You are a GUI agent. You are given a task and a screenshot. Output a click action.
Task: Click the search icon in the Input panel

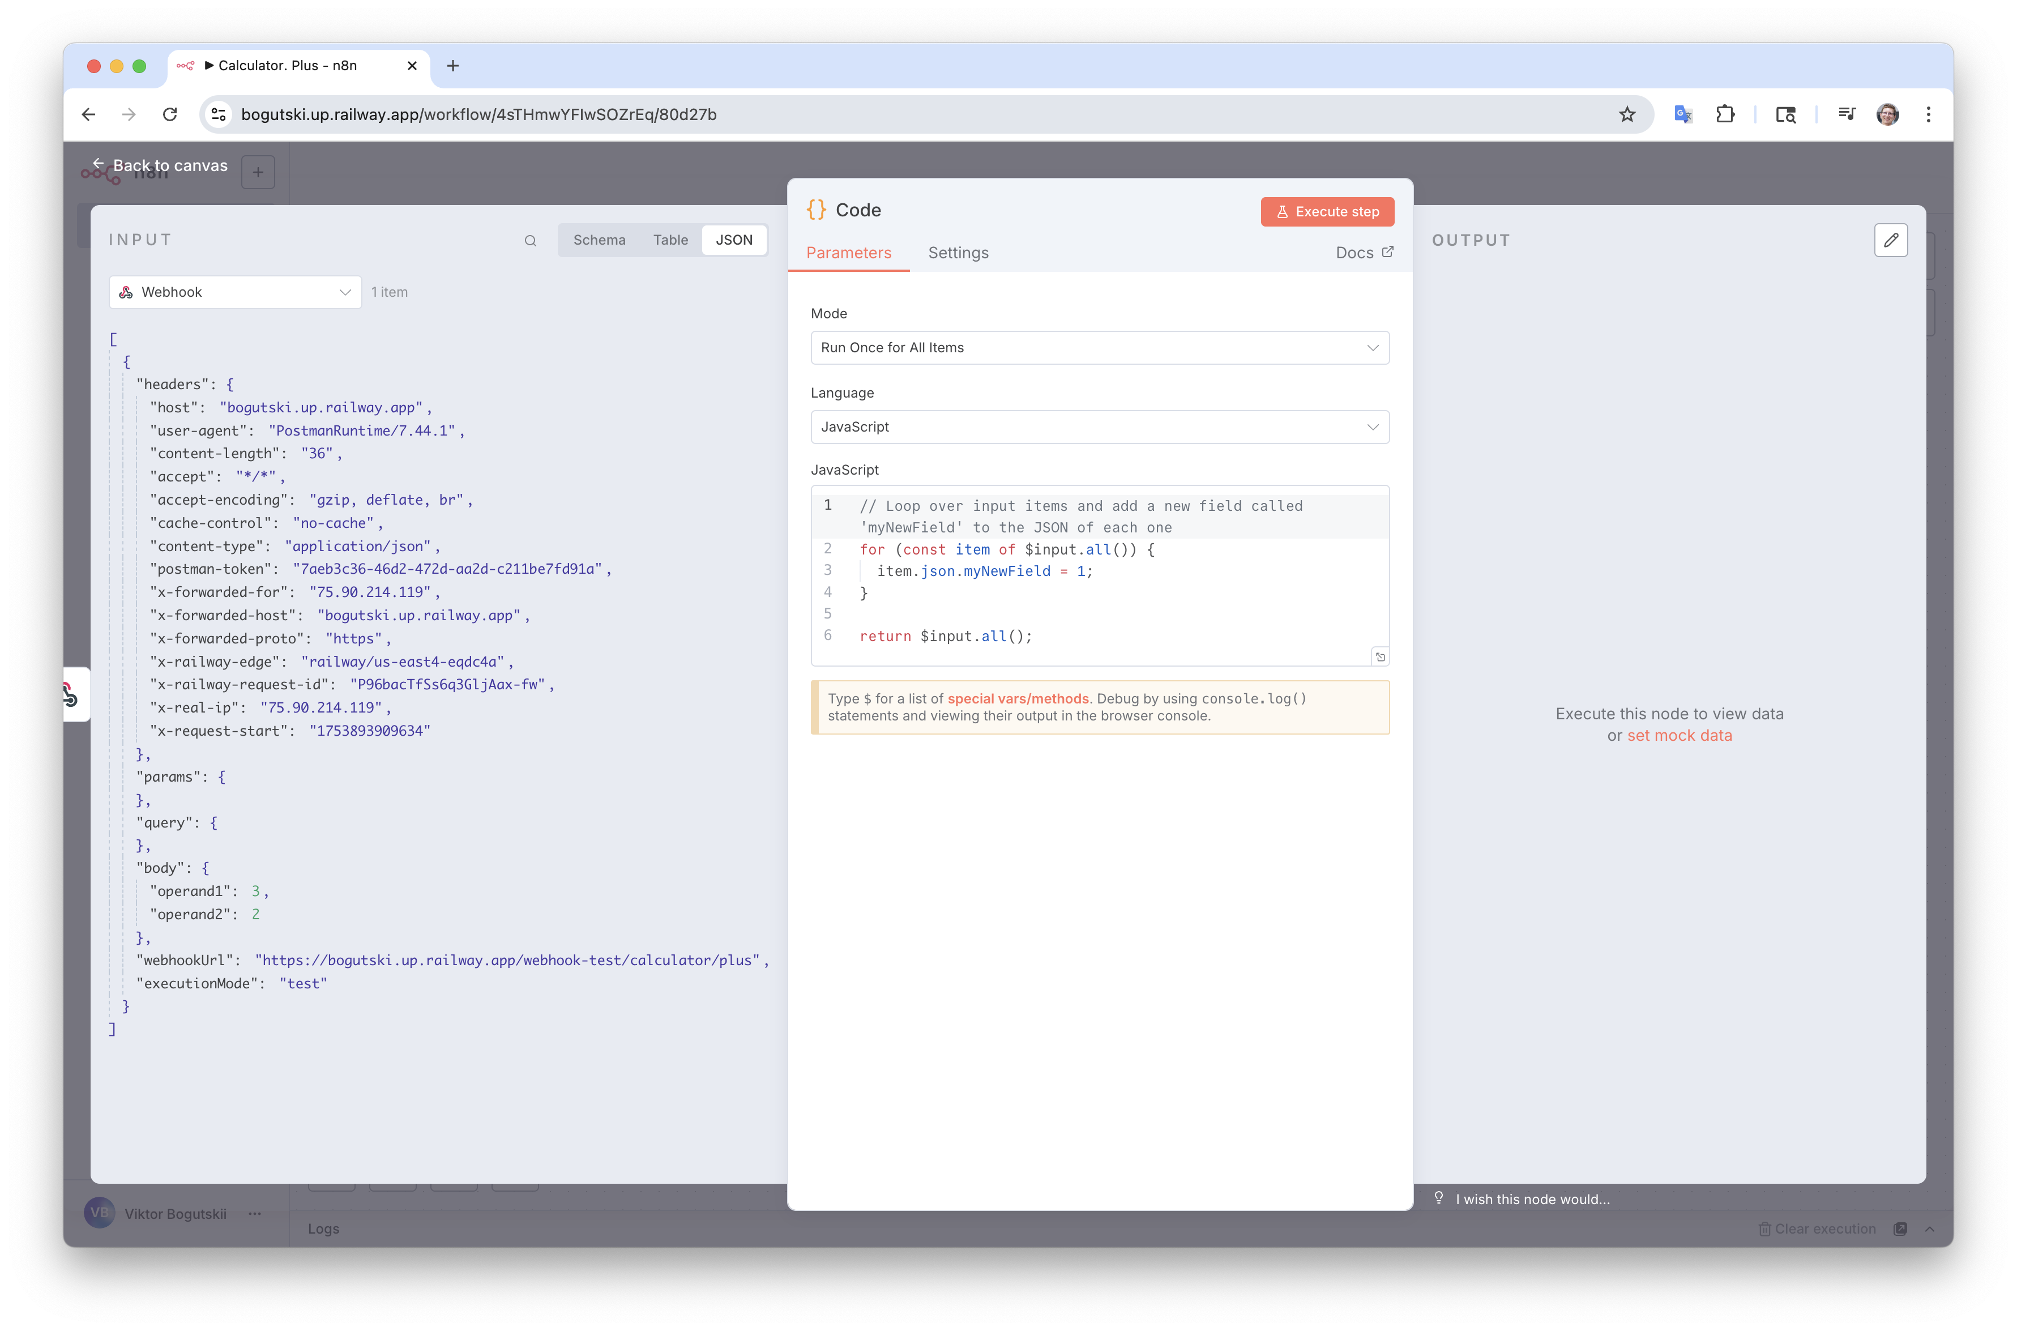click(x=531, y=241)
